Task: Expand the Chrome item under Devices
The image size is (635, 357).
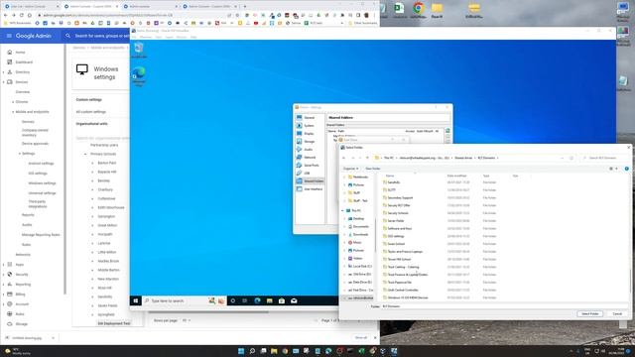Action: pyautogui.click(x=13, y=102)
